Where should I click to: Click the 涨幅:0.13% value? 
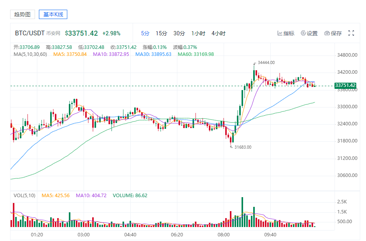click(x=155, y=47)
